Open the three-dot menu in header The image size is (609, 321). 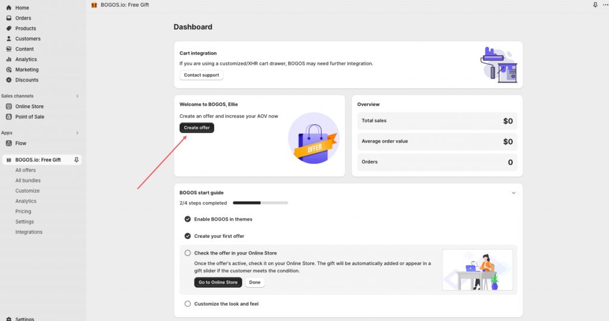click(605, 5)
